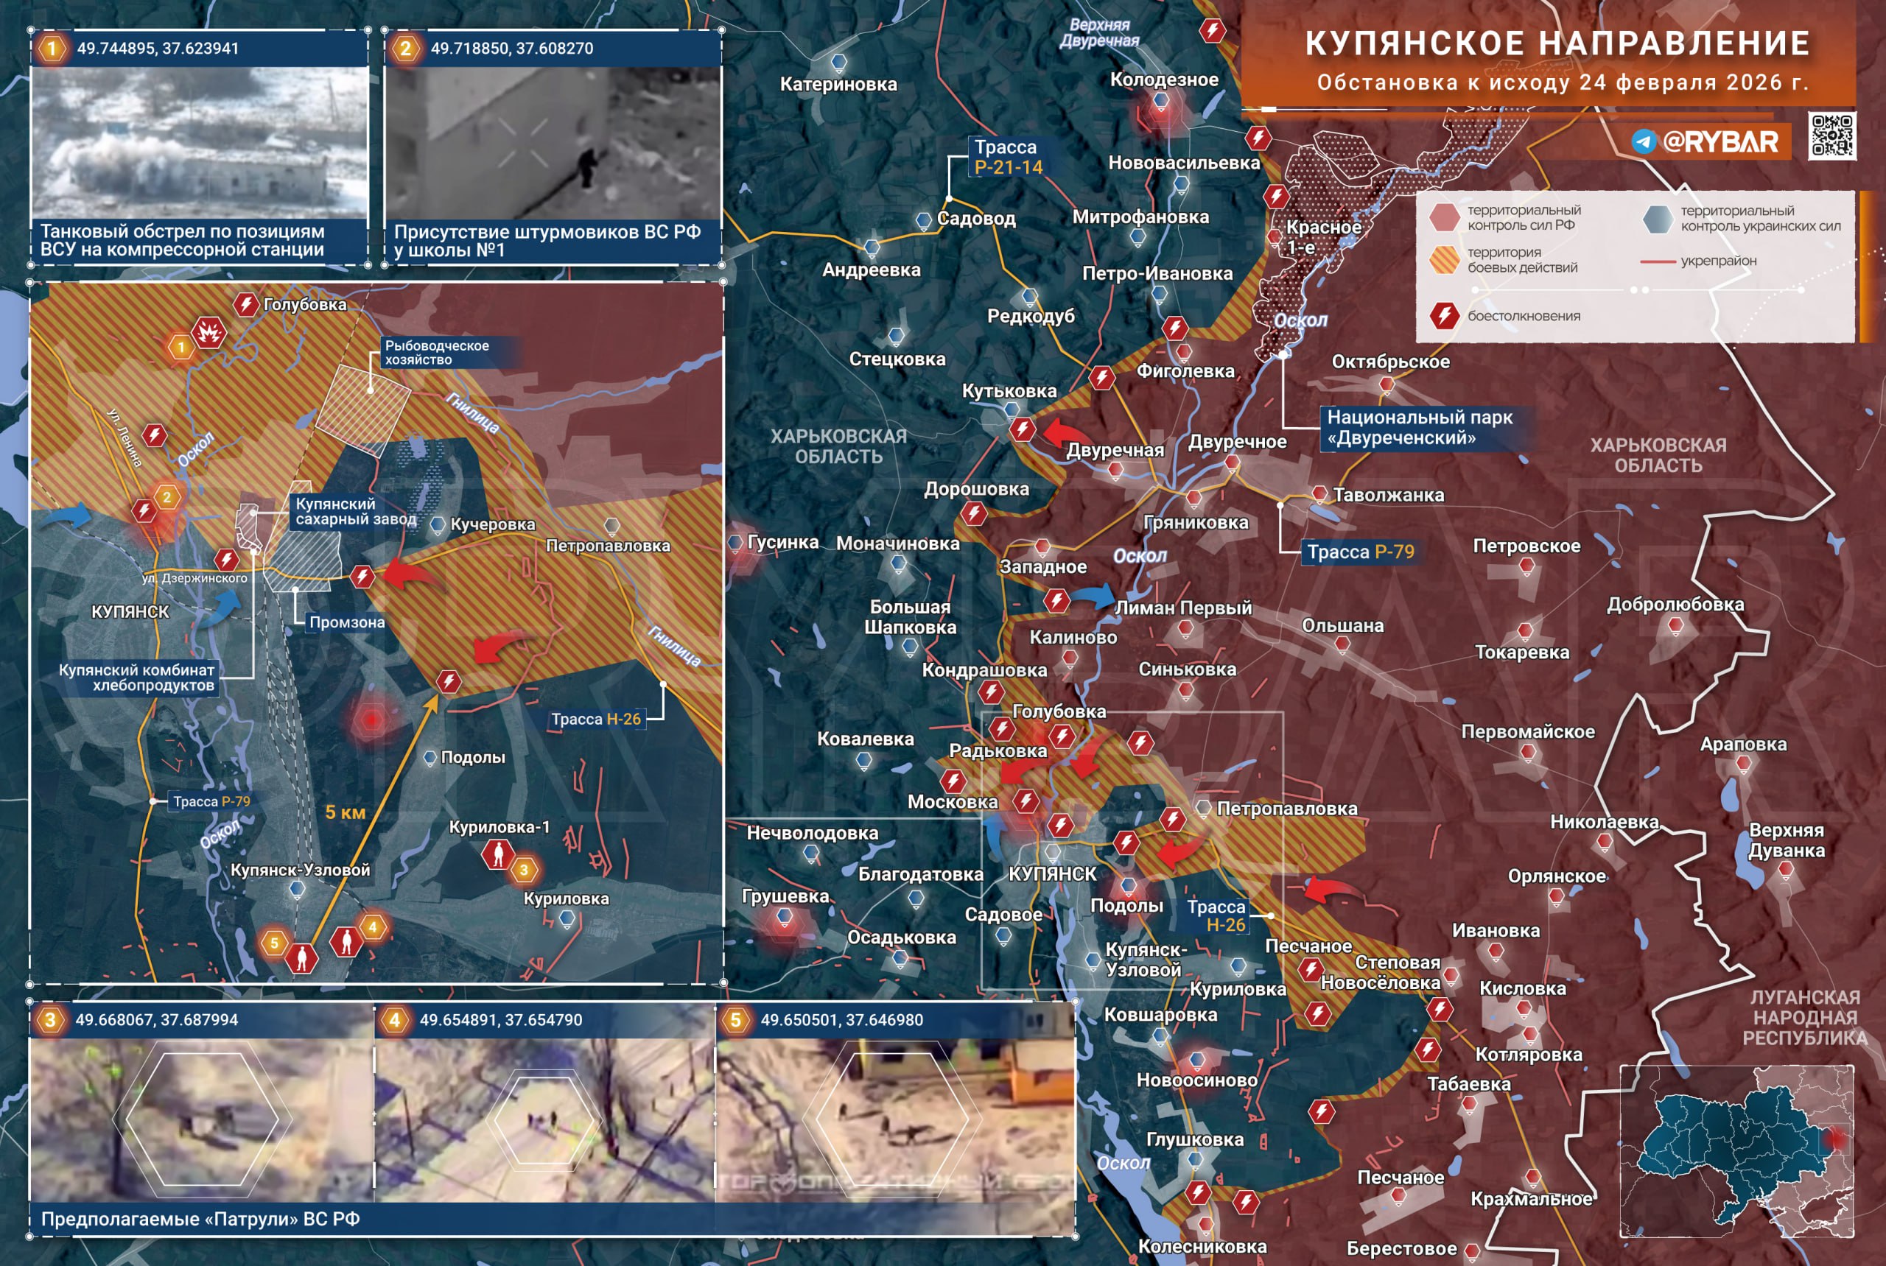
Task: Click the numbered marker 4 on the inset map
Action: 372,927
